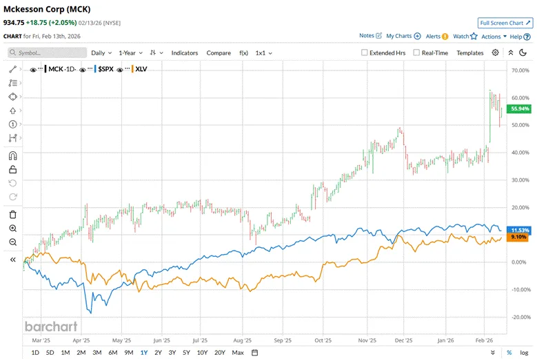
Task: Open the 1x1 grid layout dropdown
Action: click(x=263, y=52)
